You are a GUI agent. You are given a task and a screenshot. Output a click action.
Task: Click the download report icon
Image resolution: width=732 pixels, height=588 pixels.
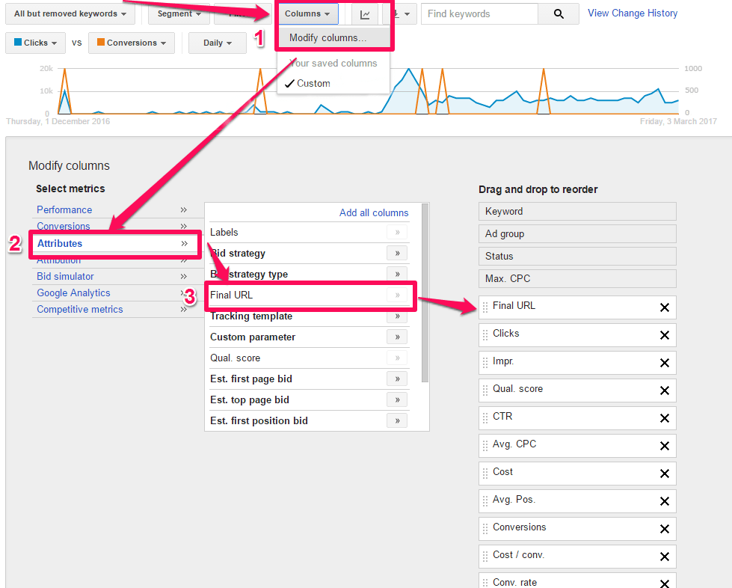(396, 13)
